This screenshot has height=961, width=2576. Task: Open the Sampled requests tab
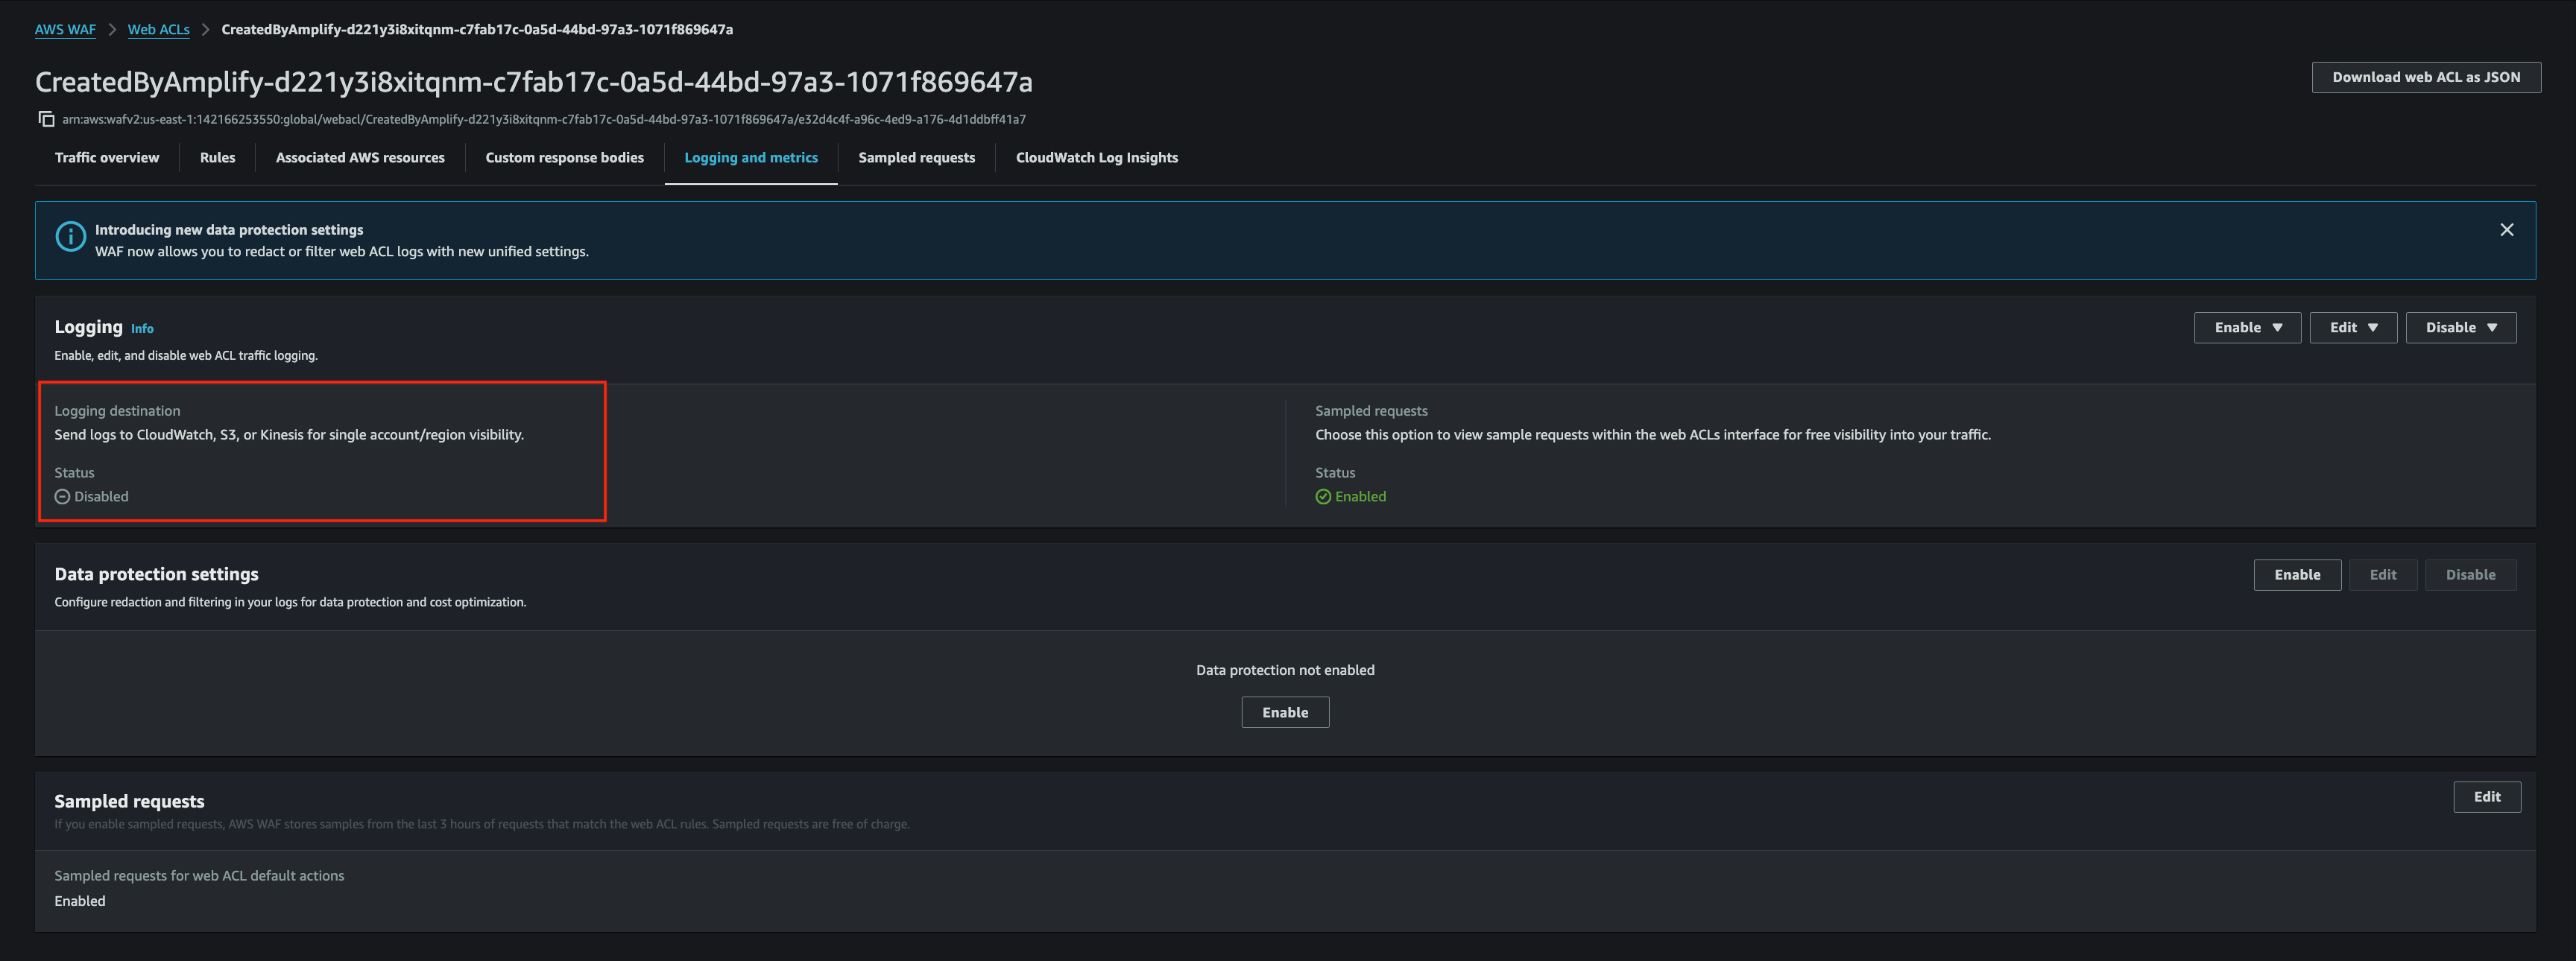pos(916,158)
